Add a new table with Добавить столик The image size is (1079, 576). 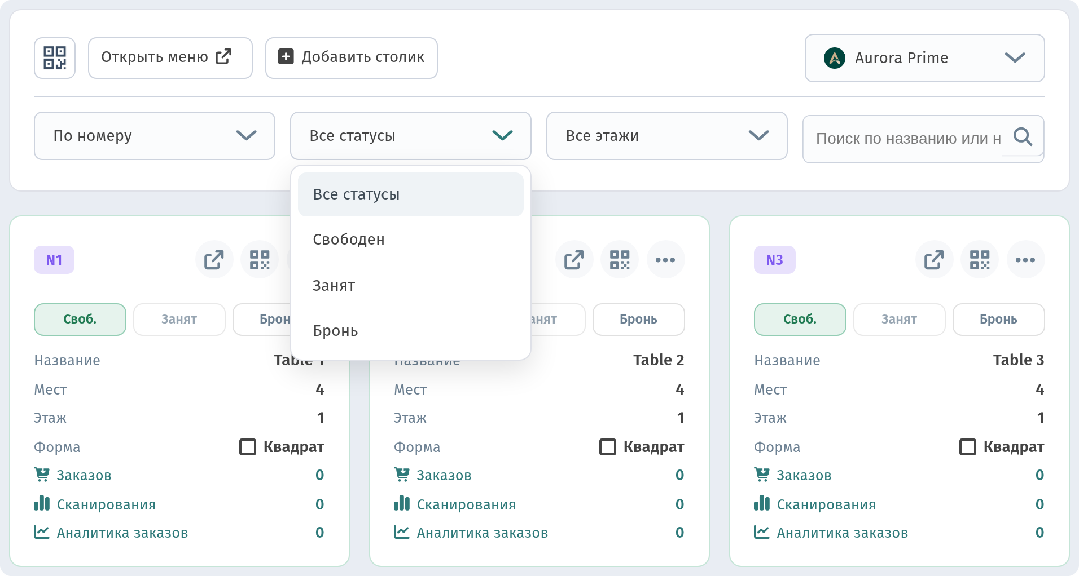(351, 57)
